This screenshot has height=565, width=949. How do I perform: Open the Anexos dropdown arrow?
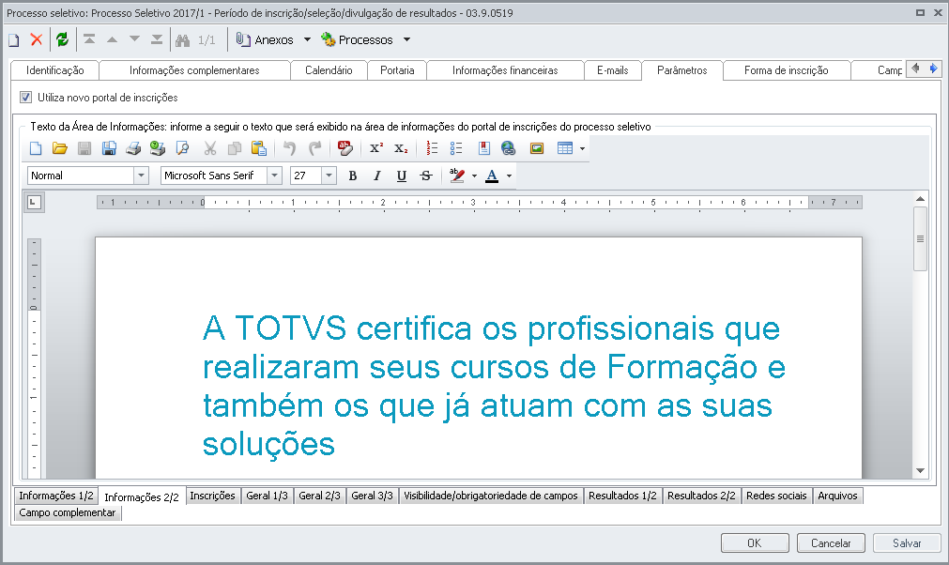308,40
